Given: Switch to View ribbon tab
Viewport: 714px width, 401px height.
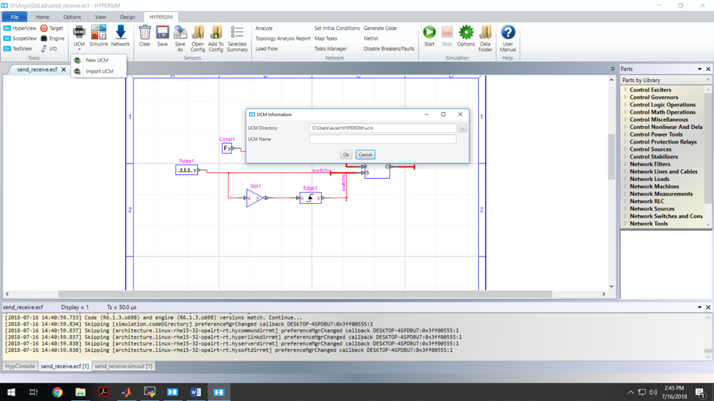Looking at the screenshot, I should click(x=100, y=17).
